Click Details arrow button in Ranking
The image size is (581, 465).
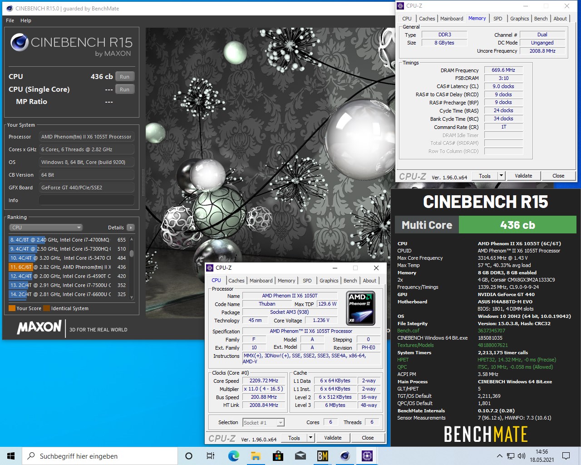pyautogui.click(x=131, y=228)
